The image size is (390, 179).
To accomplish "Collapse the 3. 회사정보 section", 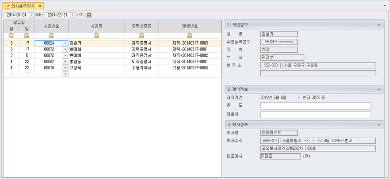I will [x=378, y=124].
